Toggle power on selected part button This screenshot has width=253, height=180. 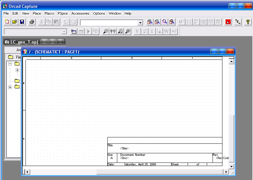coord(174,31)
